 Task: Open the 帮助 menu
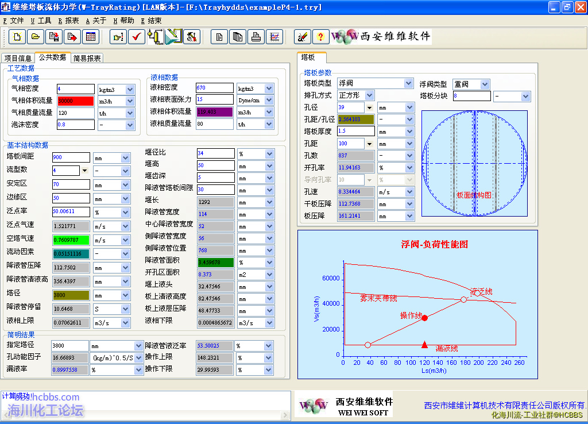(124, 20)
